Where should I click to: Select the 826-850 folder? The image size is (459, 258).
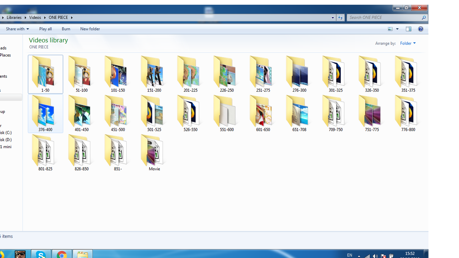[x=81, y=153]
